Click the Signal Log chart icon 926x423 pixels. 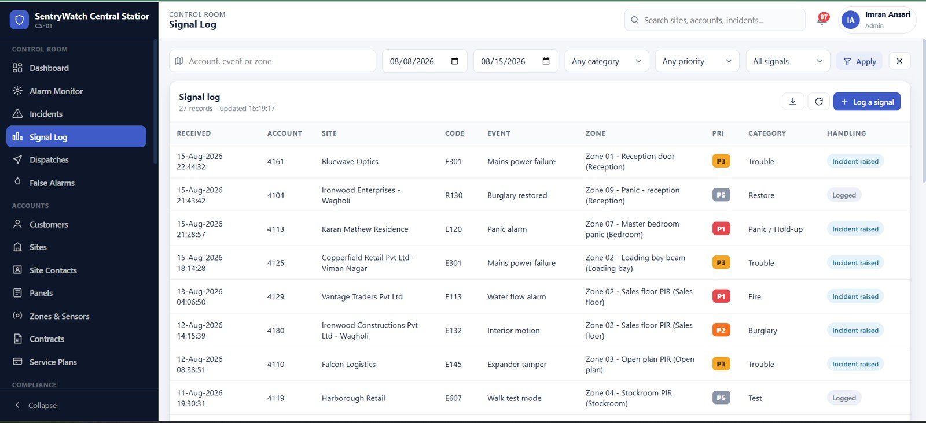point(17,137)
